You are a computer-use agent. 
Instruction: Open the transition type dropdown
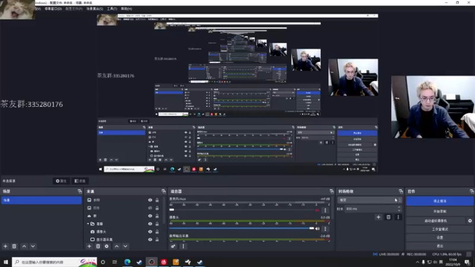[369, 200]
